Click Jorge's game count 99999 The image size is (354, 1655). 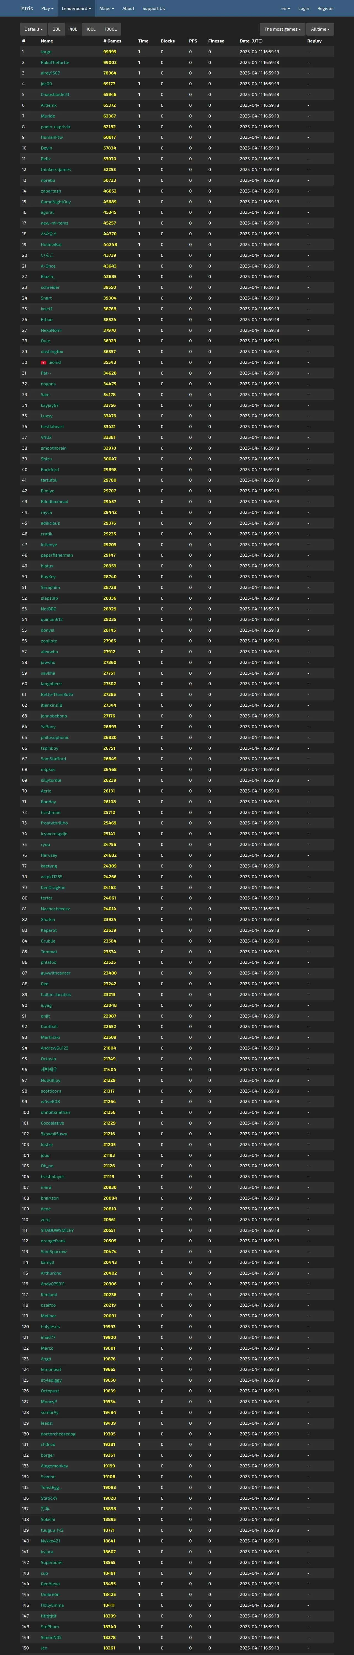point(110,52)
